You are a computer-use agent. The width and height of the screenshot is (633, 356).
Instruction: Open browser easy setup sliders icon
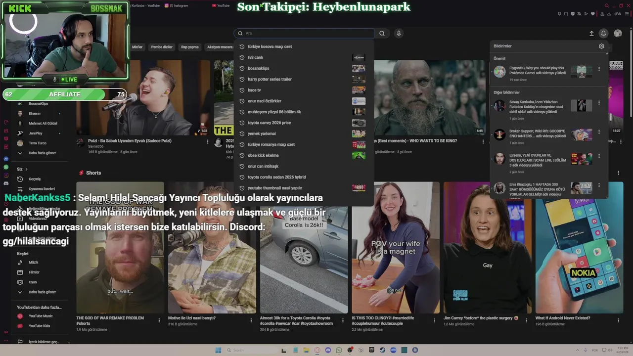627,14
